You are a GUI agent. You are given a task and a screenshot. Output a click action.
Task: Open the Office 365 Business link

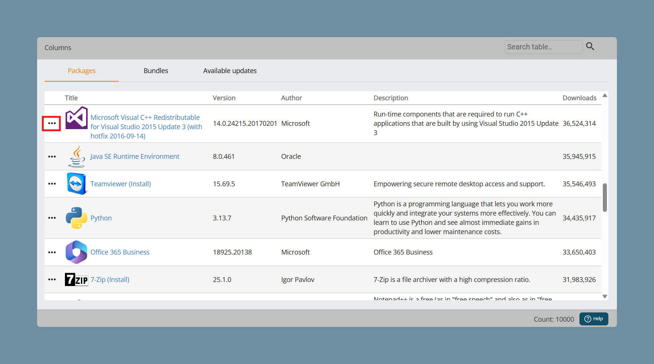pyautogui.click(x=120, y=252)
